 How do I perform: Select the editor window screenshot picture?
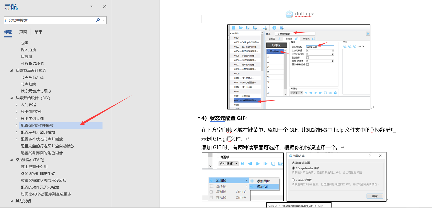pos(299,67)
